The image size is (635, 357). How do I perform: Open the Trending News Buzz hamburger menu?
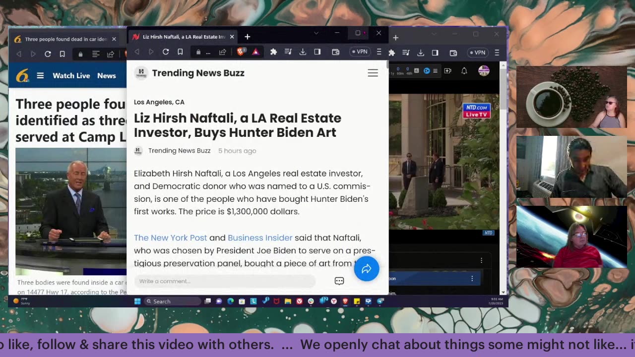[x=373, y=73]
